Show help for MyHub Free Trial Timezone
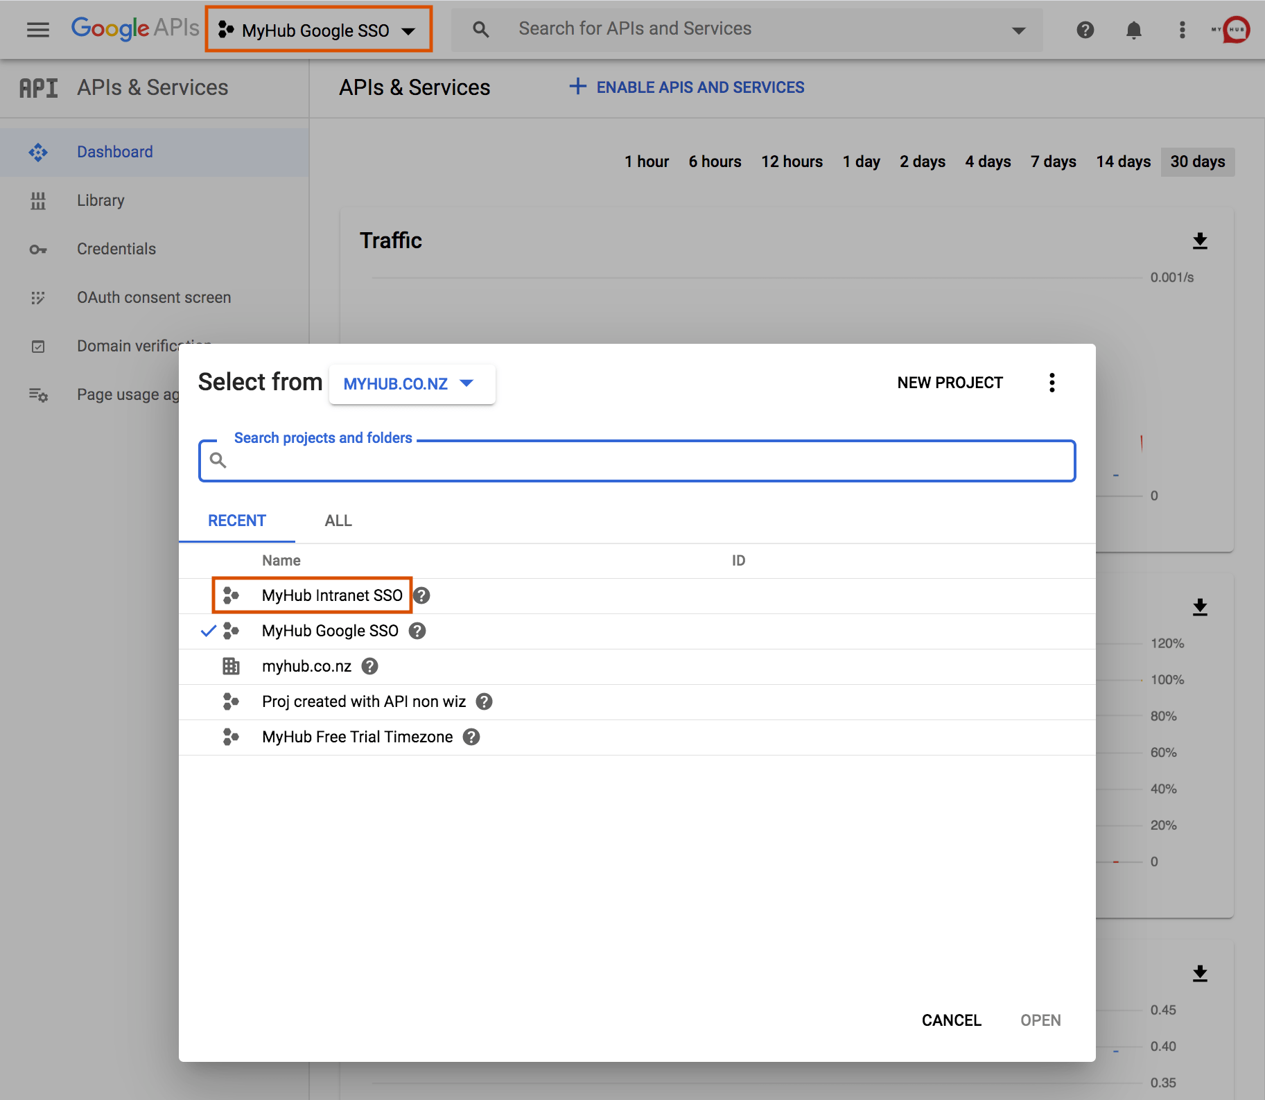This screenshot has width=1265, height=1100. [471, 737]
